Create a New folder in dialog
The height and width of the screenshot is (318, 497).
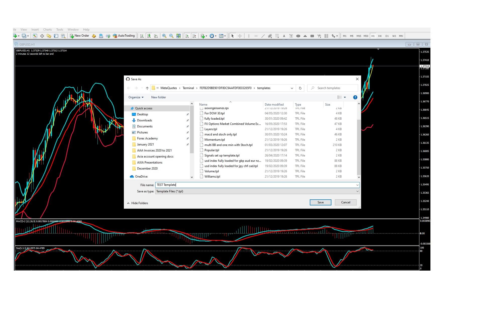159,97
